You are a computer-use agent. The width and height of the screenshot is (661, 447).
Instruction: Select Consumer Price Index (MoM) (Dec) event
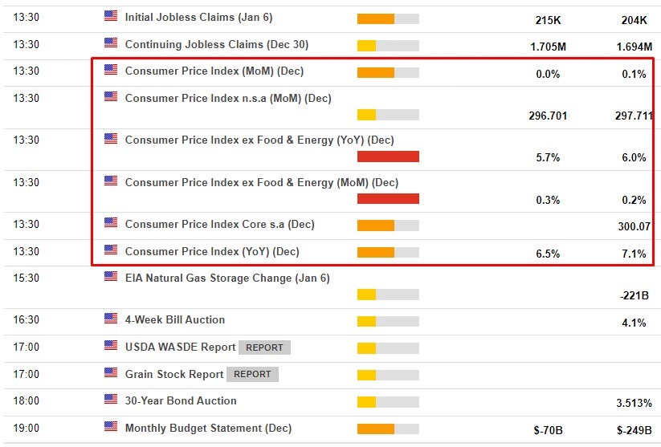(x=214, y=71)
